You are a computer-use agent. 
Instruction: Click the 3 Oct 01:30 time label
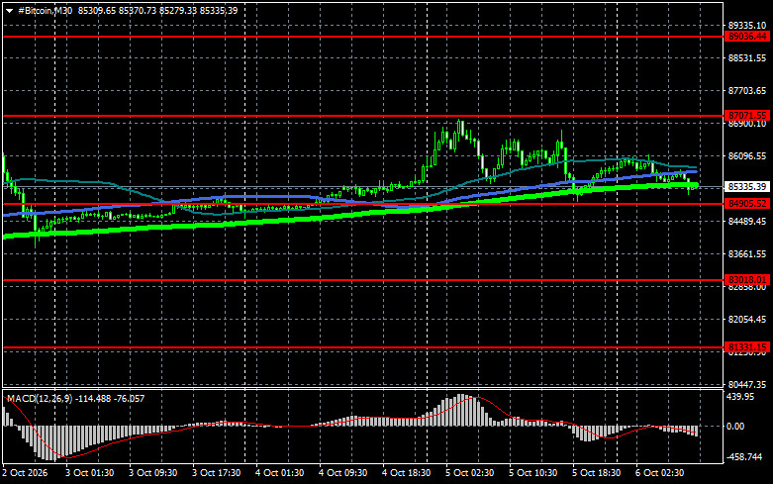pyautogui.click(x=90, y=473)
